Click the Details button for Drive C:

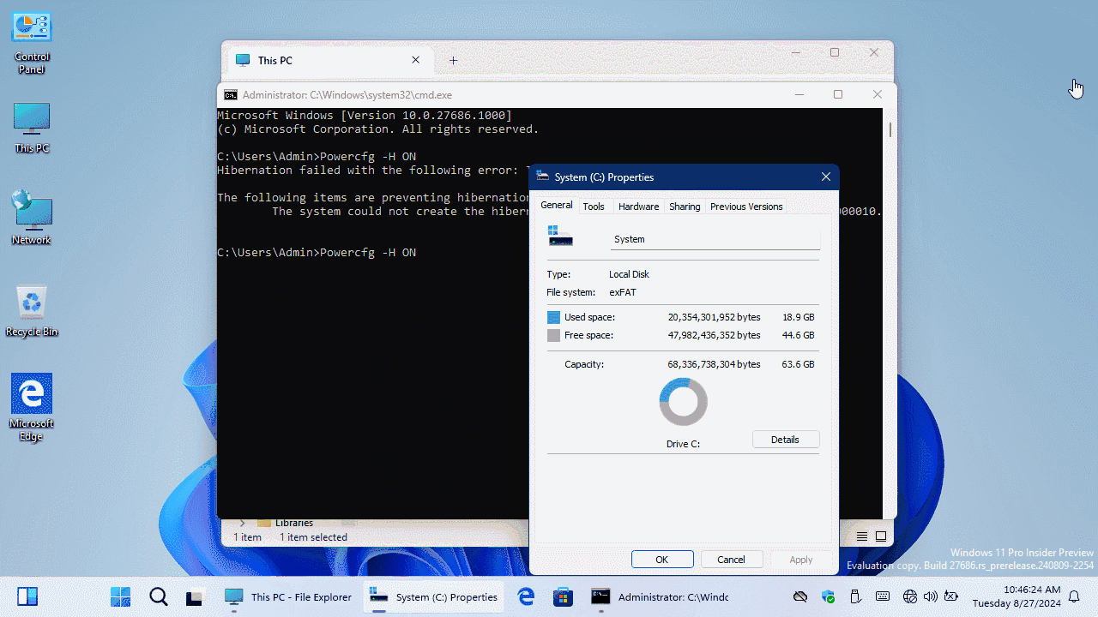786,440
